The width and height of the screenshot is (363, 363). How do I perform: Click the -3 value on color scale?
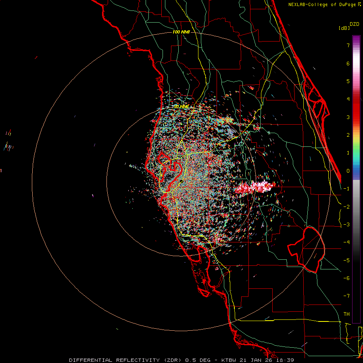(x=346, y=225)
